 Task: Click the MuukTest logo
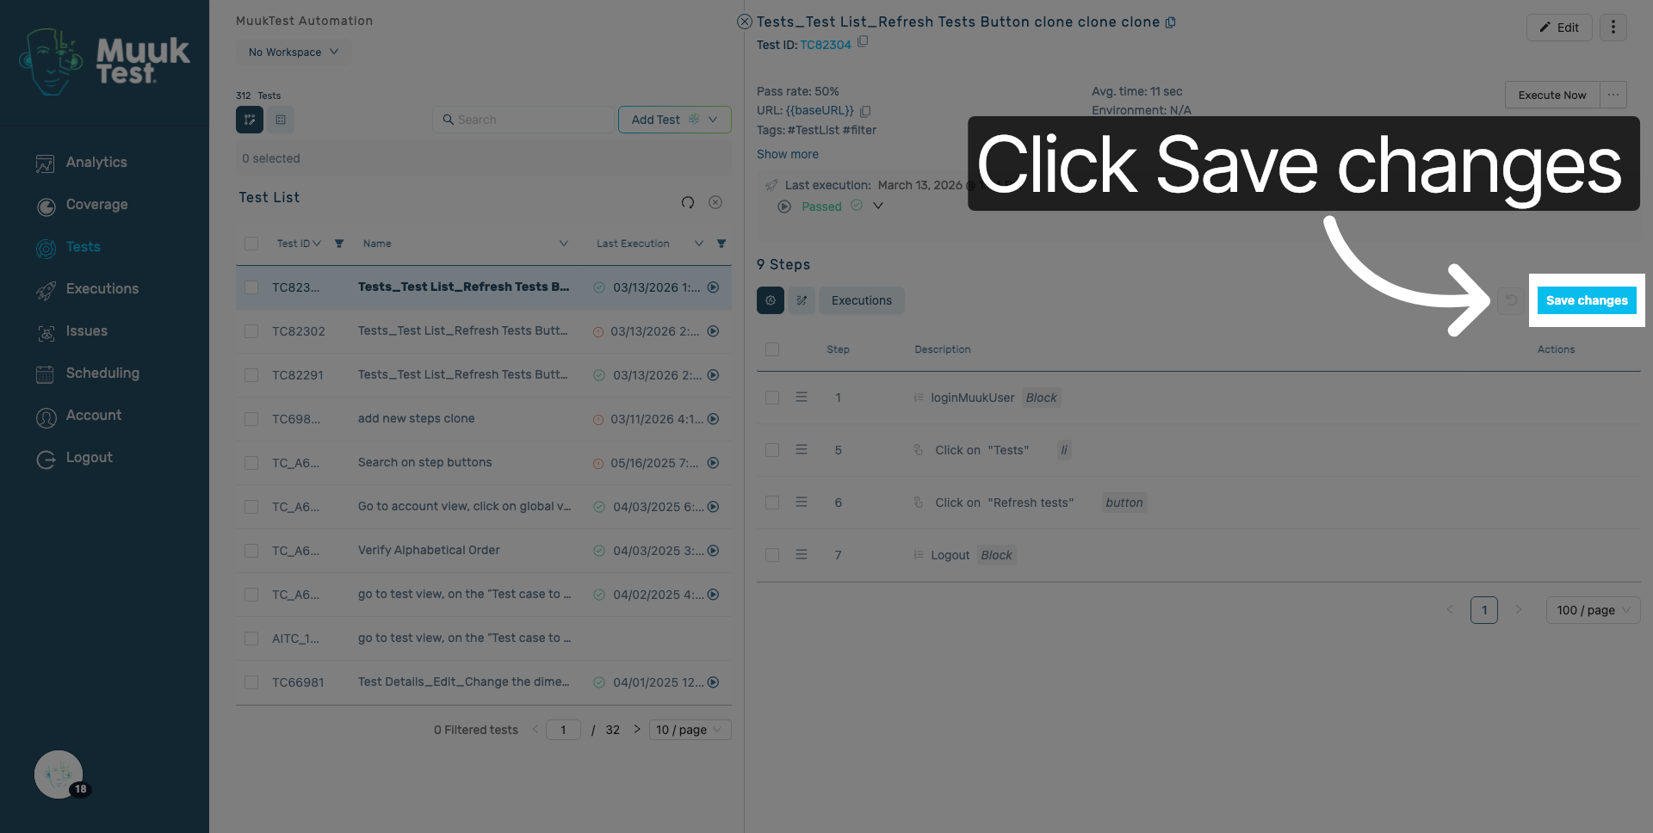pos(105,61)
